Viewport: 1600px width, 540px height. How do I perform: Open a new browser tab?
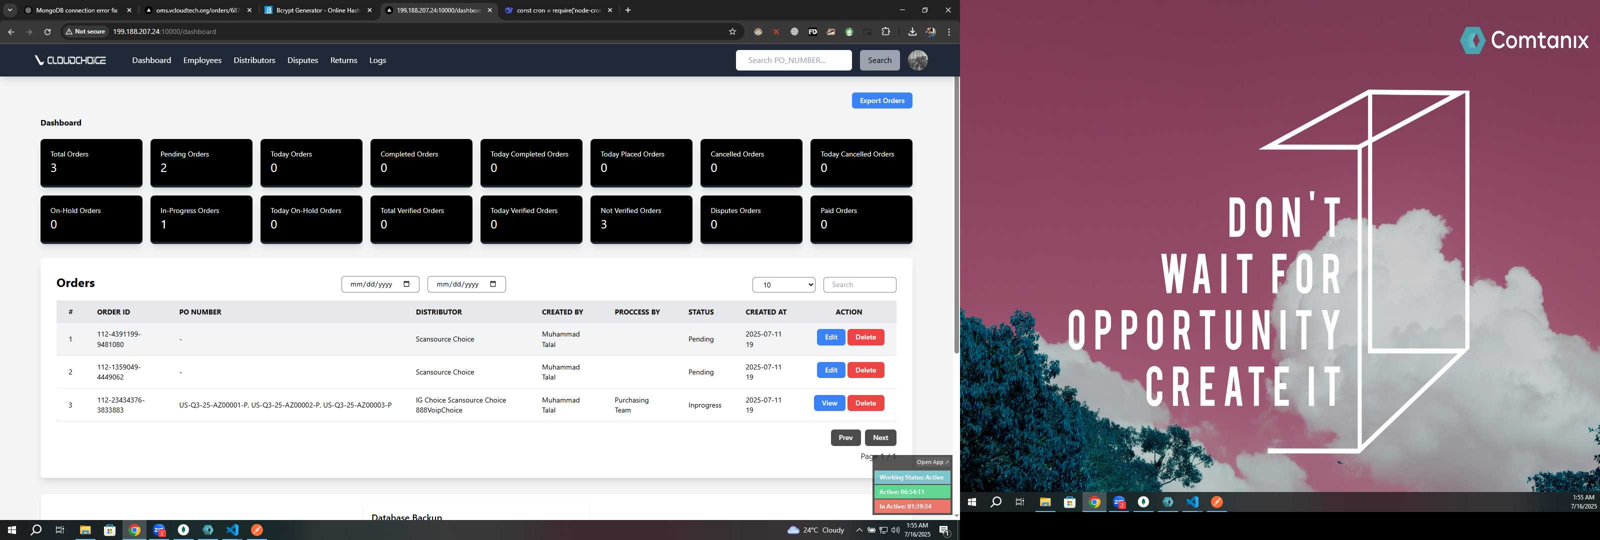[628, 10]
